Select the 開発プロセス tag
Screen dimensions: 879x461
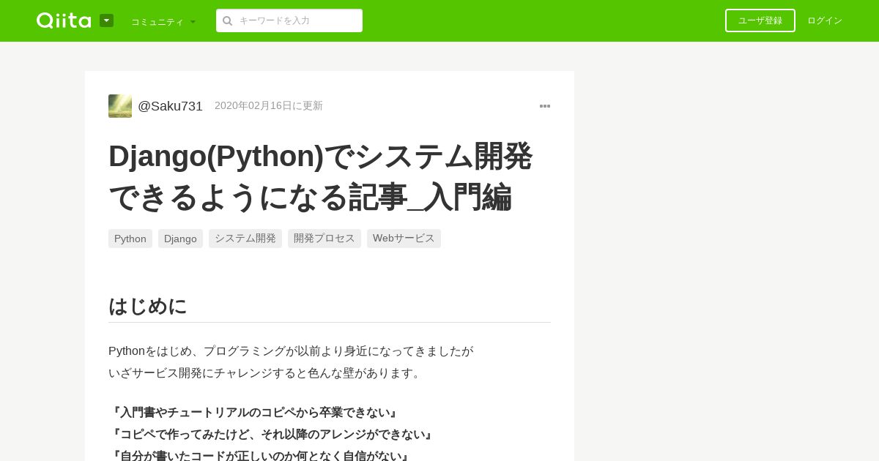(x=324, y=239)
